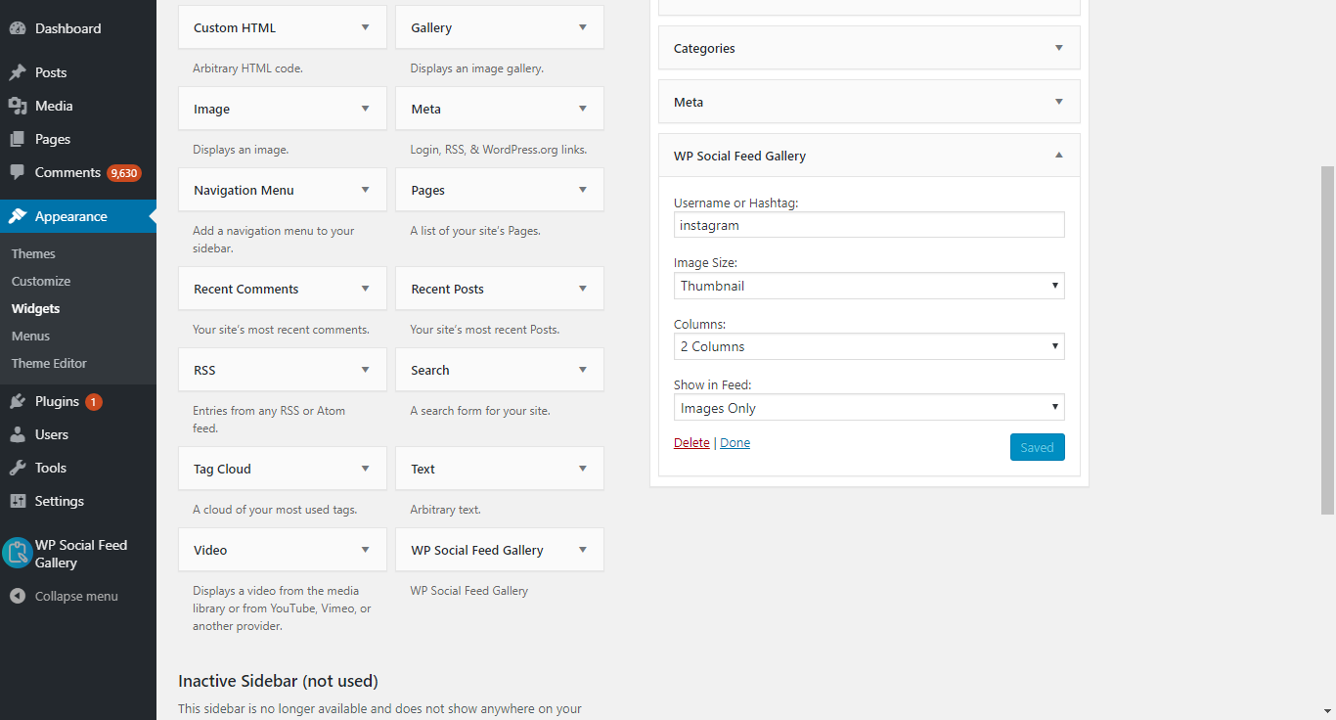Expand the Text widget arrow
This screenshot has width=1336, height=720.
click(x=583, y=469)
